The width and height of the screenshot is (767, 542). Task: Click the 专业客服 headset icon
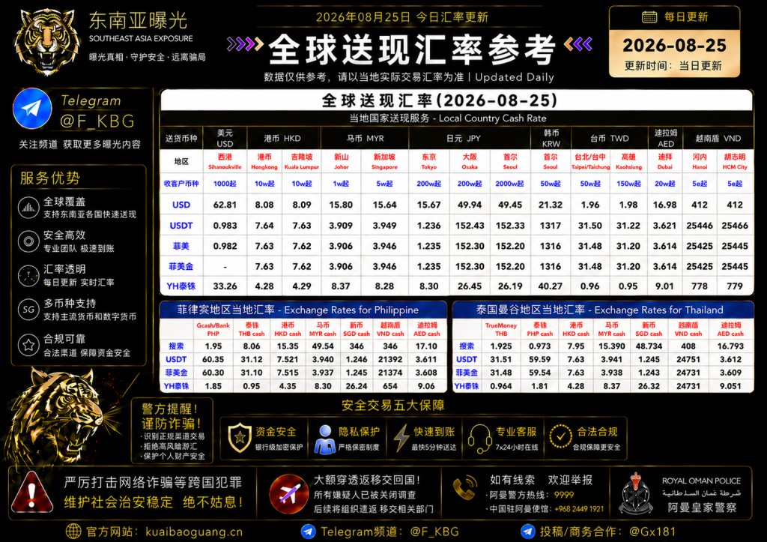point(480,439)
